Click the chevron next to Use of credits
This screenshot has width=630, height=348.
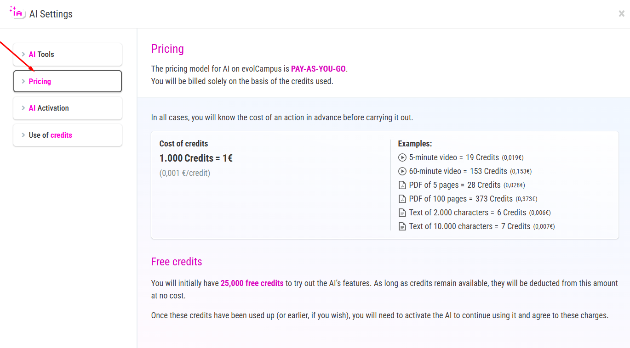point(23,135)
